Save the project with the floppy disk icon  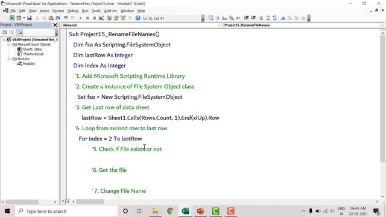tap(30, 18)
